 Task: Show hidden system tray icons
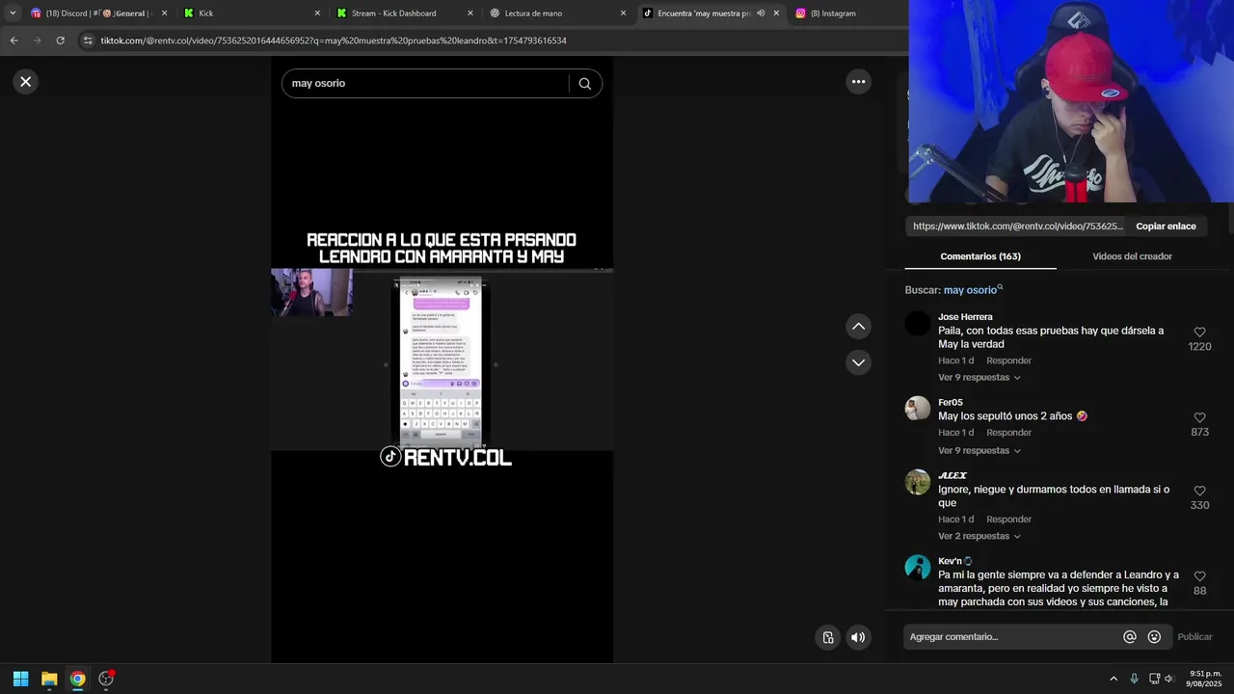pyautogui.click(x=1113, y=679)
